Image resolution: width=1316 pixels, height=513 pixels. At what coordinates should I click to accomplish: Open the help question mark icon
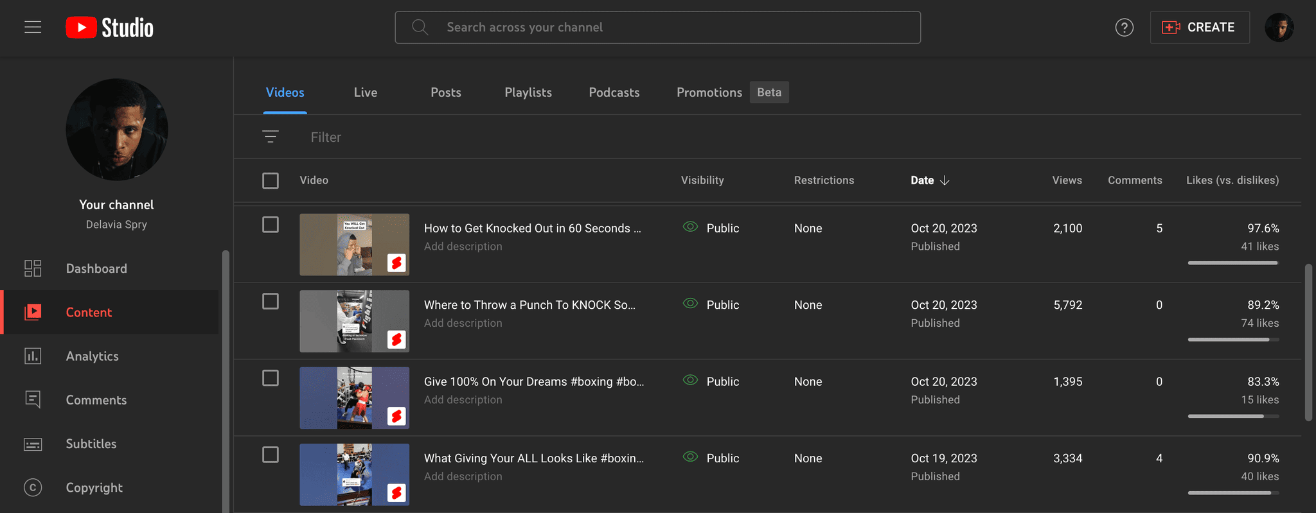click(x=1124, y=28)
